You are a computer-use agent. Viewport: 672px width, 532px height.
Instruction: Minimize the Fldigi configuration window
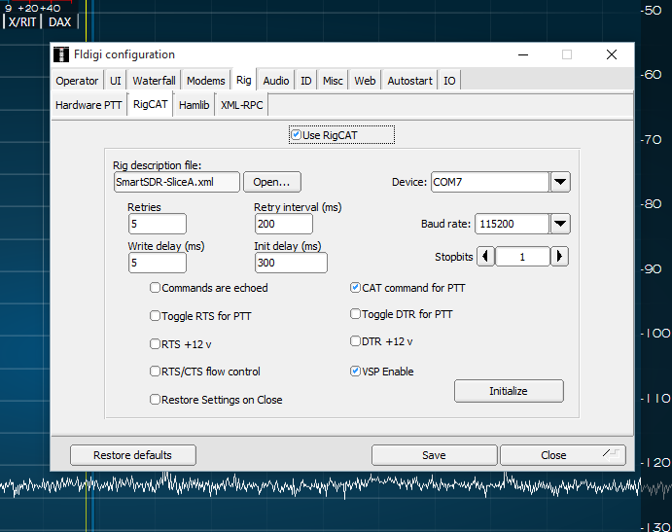point(523,54)
